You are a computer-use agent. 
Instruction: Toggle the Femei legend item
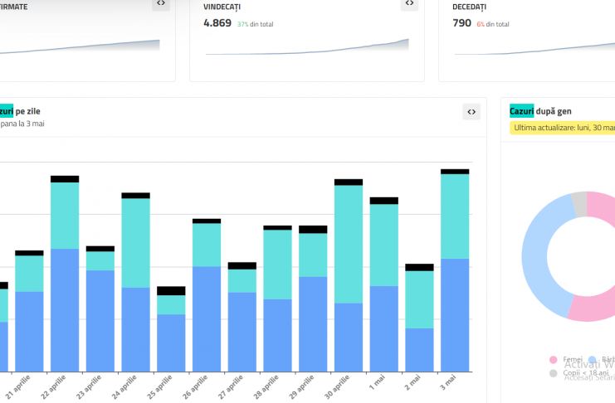point(573,359)
